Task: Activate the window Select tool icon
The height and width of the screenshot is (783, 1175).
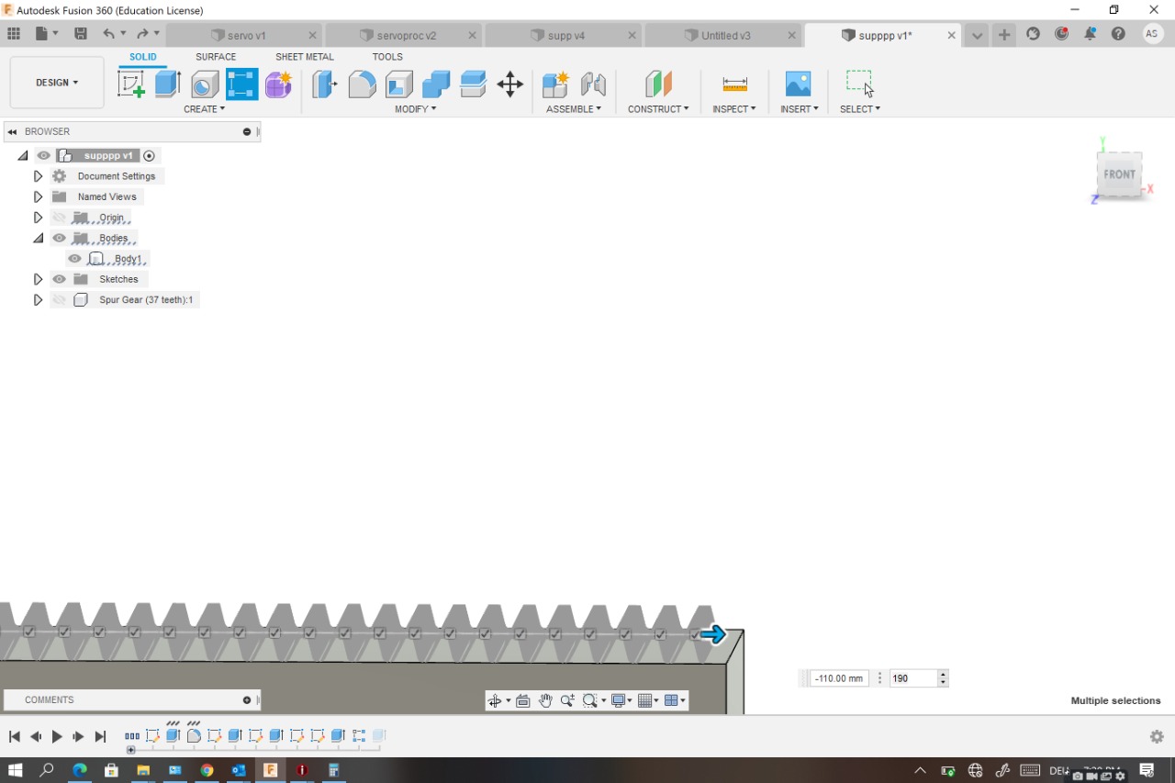Action: 859,84
